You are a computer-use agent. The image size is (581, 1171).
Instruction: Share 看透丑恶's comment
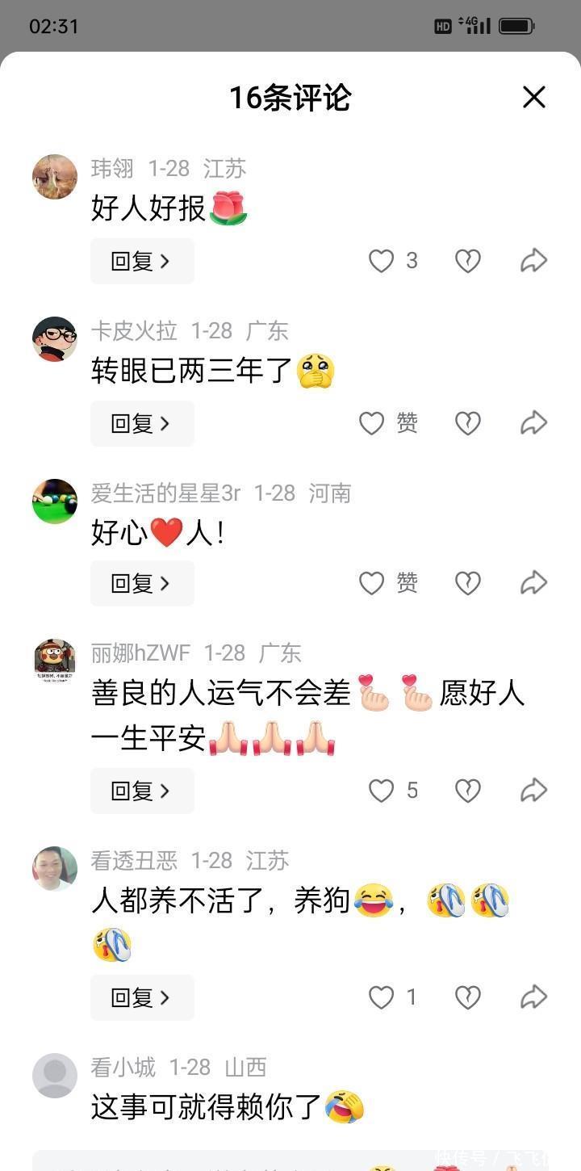(x=533, y=997)
